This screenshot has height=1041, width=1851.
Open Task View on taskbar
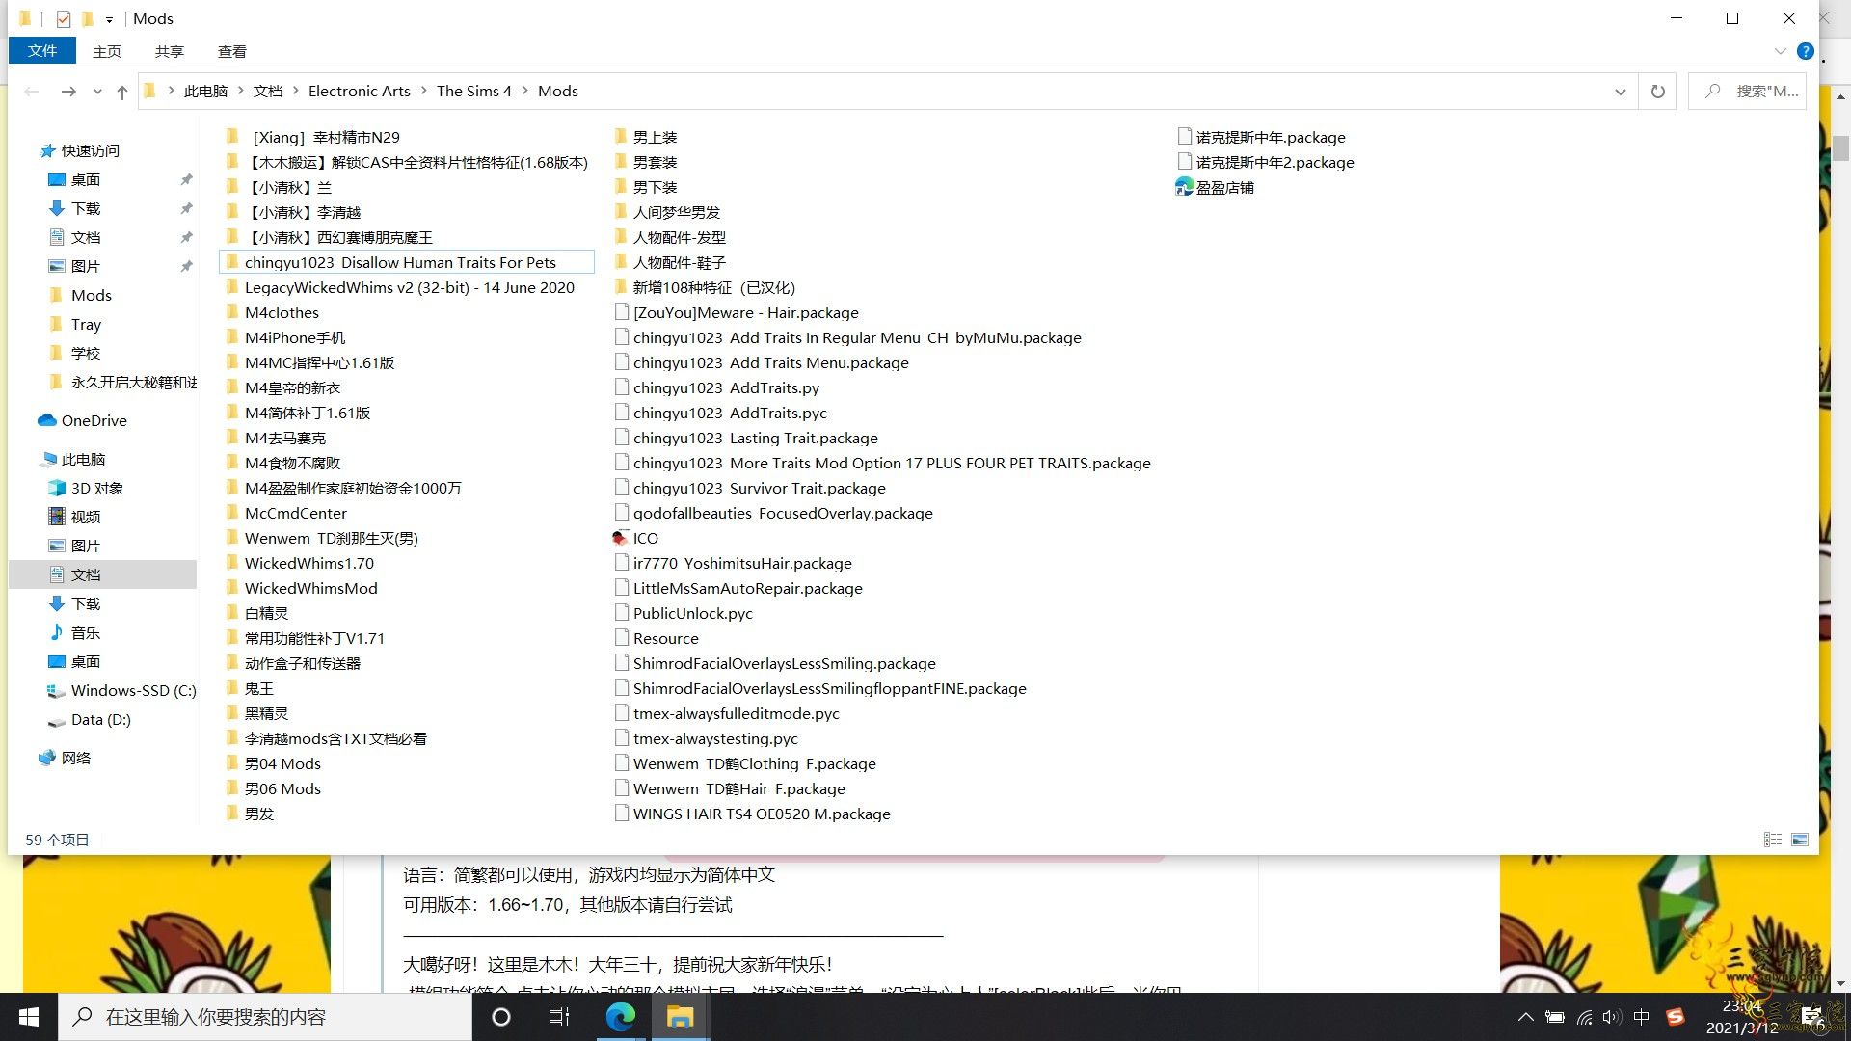[559, 1017]
